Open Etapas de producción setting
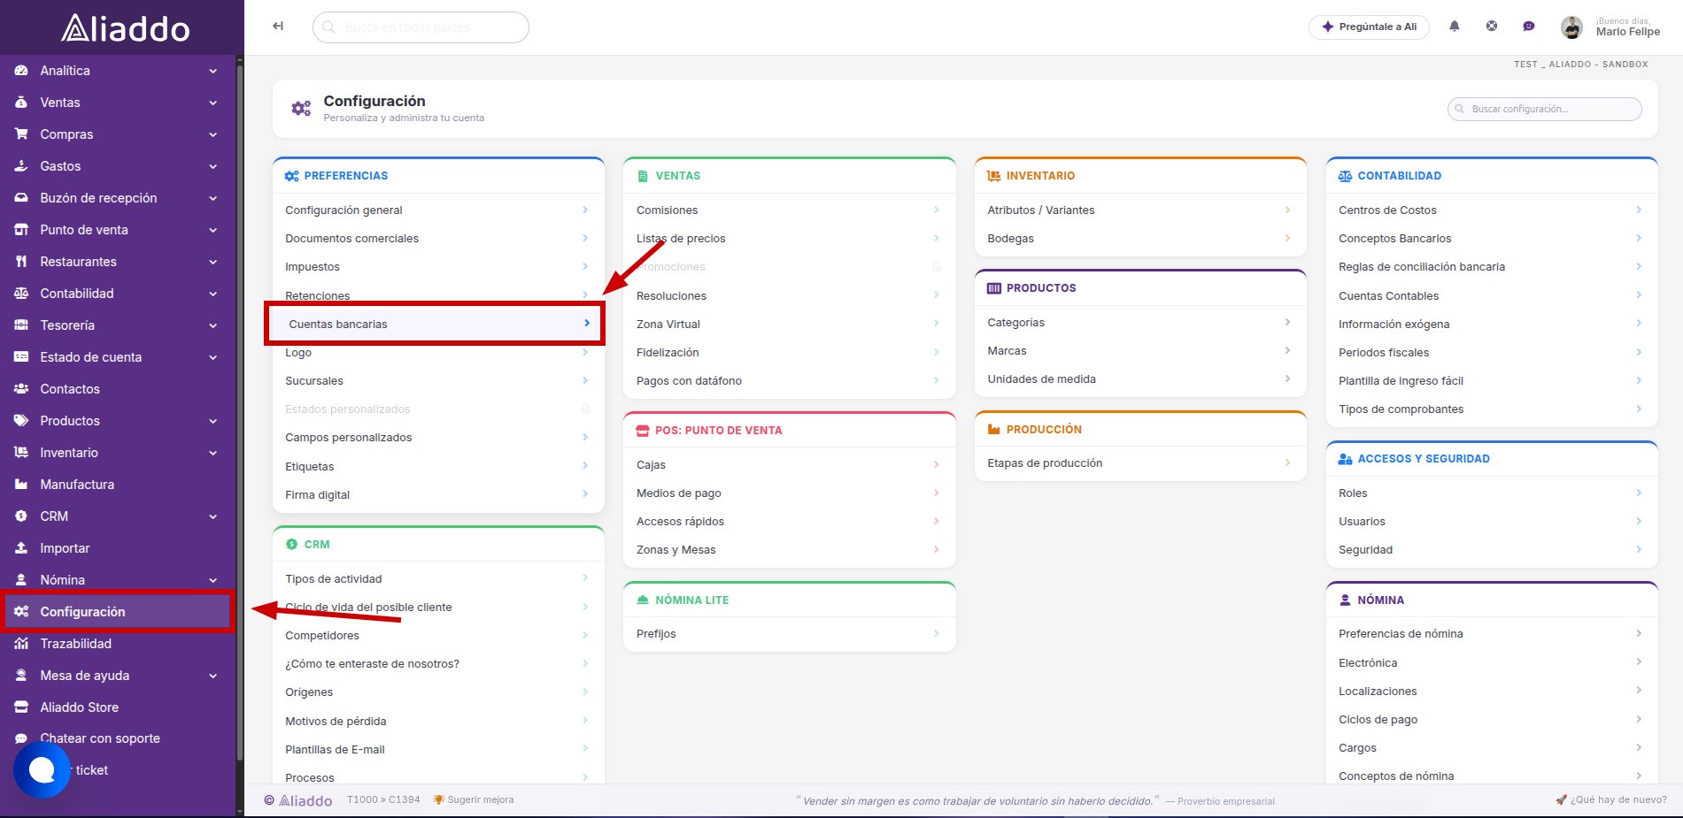This screenshot has height=818, width=1683. pos(1140,463)
